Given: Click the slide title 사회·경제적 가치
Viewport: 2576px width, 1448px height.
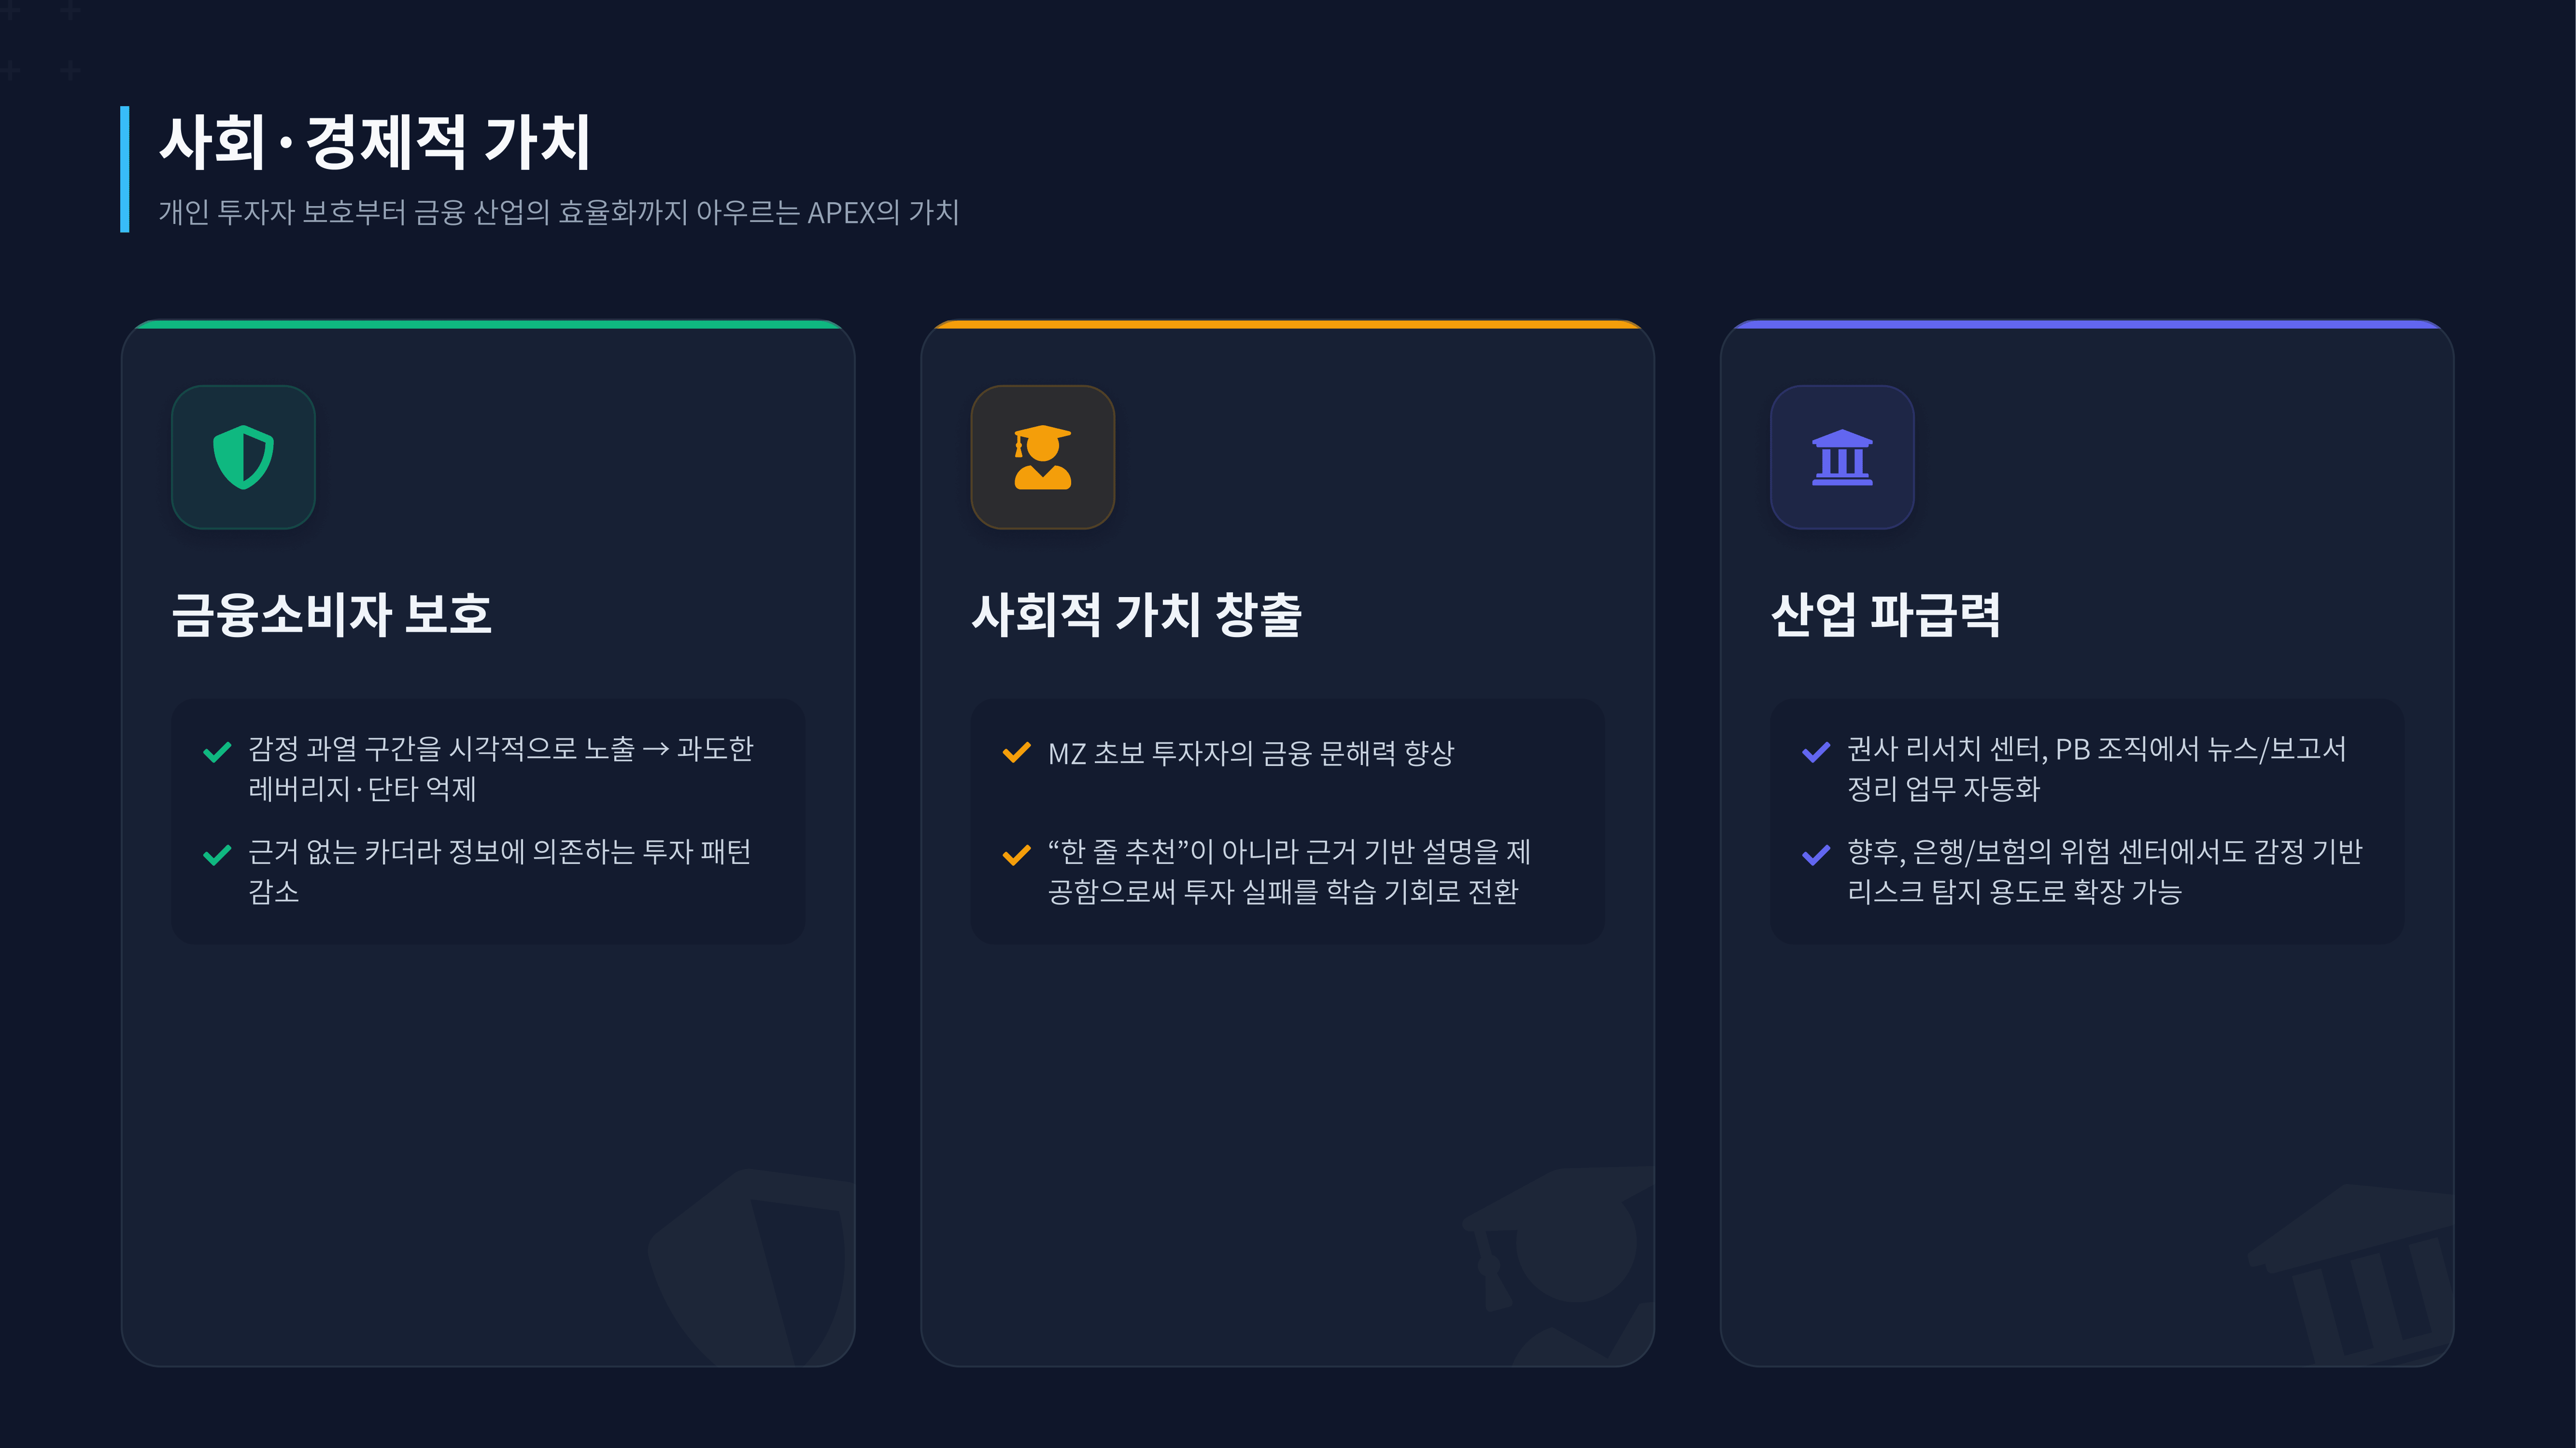Looking at the screenshot, I should [x=375, y=141].
